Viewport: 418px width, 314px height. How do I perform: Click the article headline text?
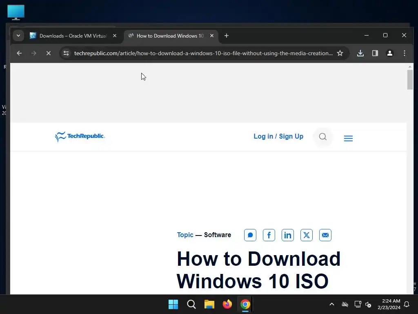258,270
